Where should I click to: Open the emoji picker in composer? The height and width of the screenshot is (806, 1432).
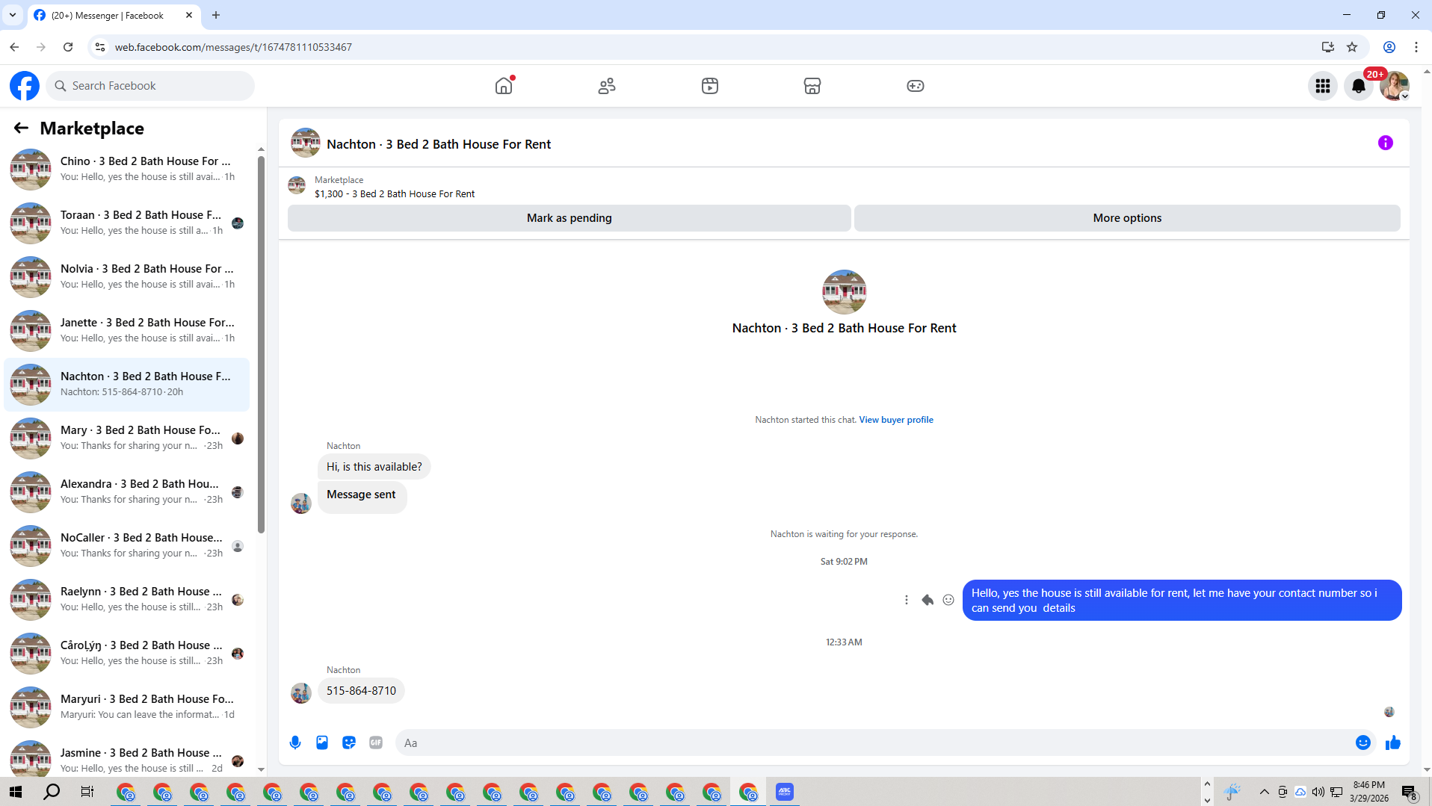(x=1363, y=743)
